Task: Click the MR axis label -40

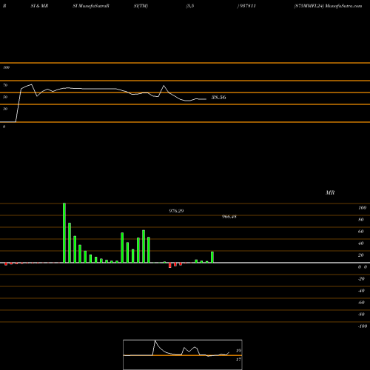Action: [361, 291]
